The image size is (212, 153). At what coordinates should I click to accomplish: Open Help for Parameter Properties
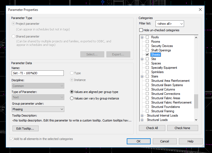[191, 141]
